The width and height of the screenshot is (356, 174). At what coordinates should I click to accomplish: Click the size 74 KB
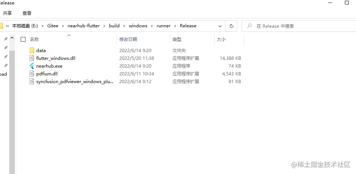point(235,66)
